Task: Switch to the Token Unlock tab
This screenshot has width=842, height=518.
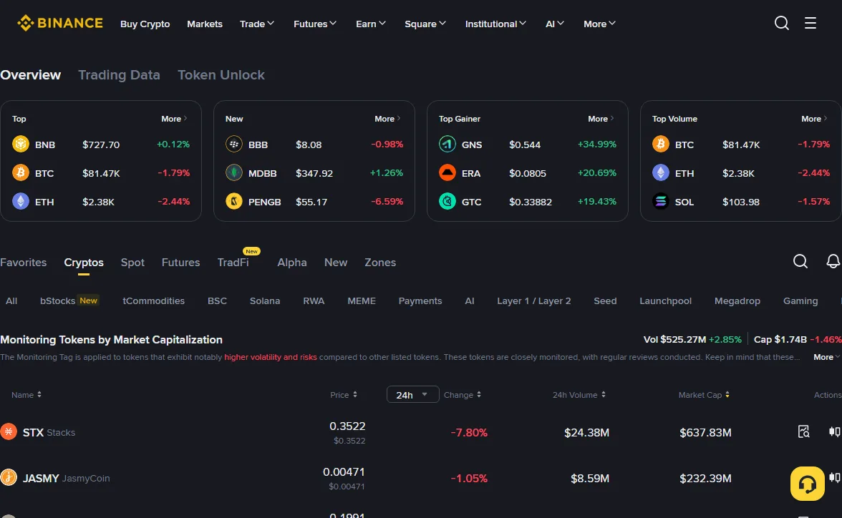Action: pyautogui.click(x=221, y=74)
